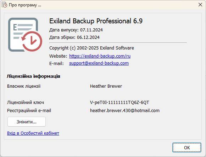Close the About dialog window
Screen dimensions: 206x157
tap(200, 5)
